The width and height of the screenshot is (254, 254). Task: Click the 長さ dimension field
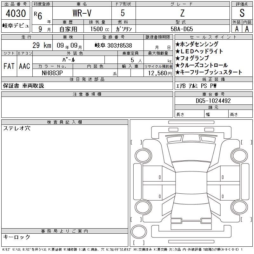tap(189, 114)
